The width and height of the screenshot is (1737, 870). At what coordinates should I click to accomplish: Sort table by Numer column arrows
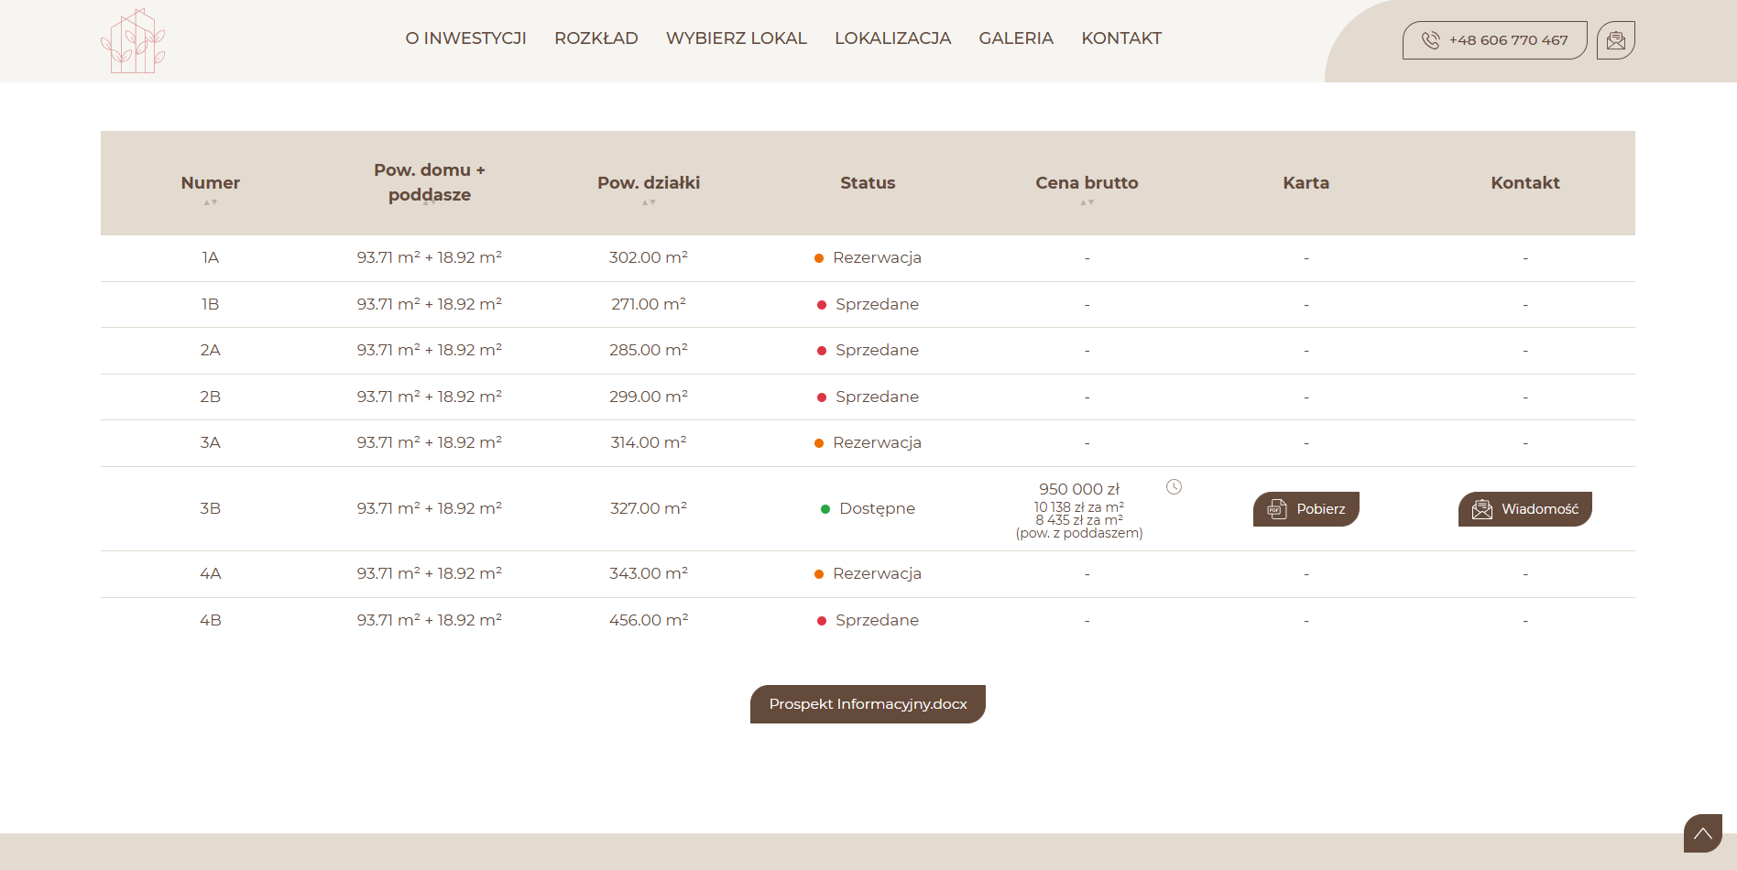coord(211,202)
